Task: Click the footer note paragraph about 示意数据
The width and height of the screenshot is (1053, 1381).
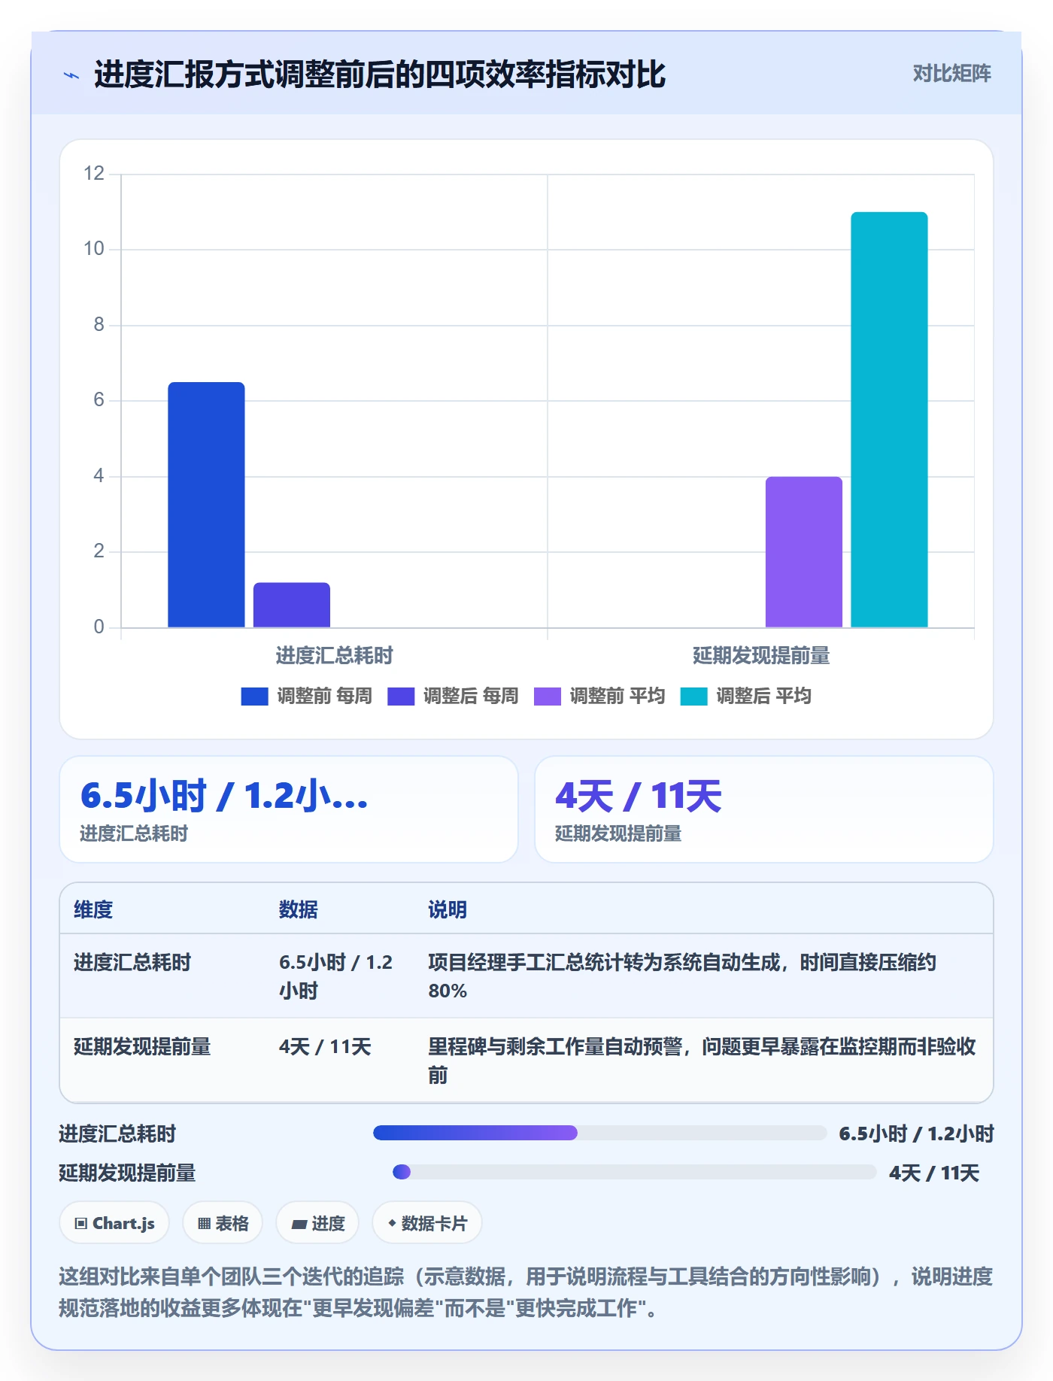Action: coord(526,1292)
